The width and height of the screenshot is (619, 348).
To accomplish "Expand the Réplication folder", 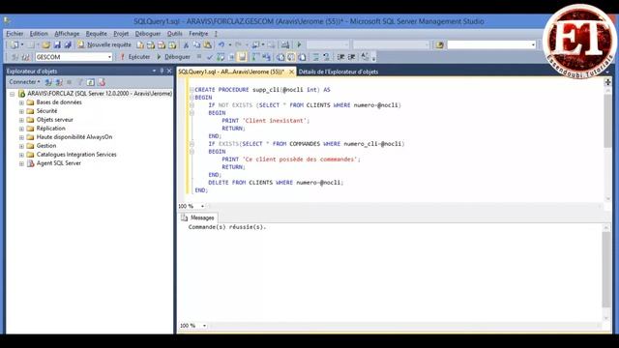I will pyautogui.click(x=21, y=129).
